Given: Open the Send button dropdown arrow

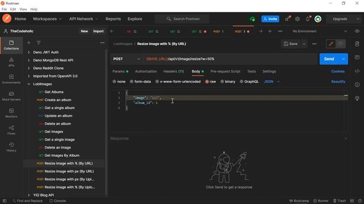Looking at the screenshot, I should click(344, 59).
